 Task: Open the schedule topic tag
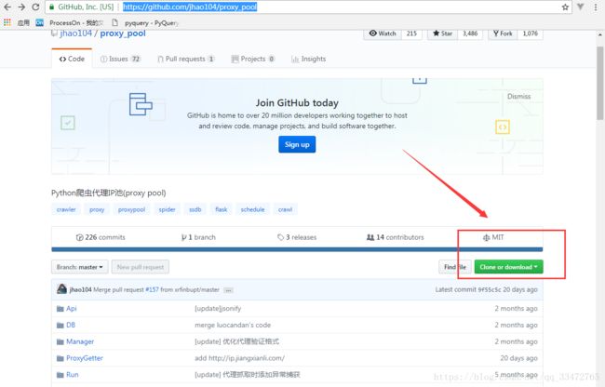coord(253,209)
